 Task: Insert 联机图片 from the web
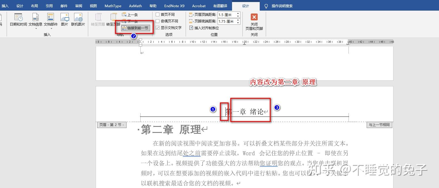[78, 20]
